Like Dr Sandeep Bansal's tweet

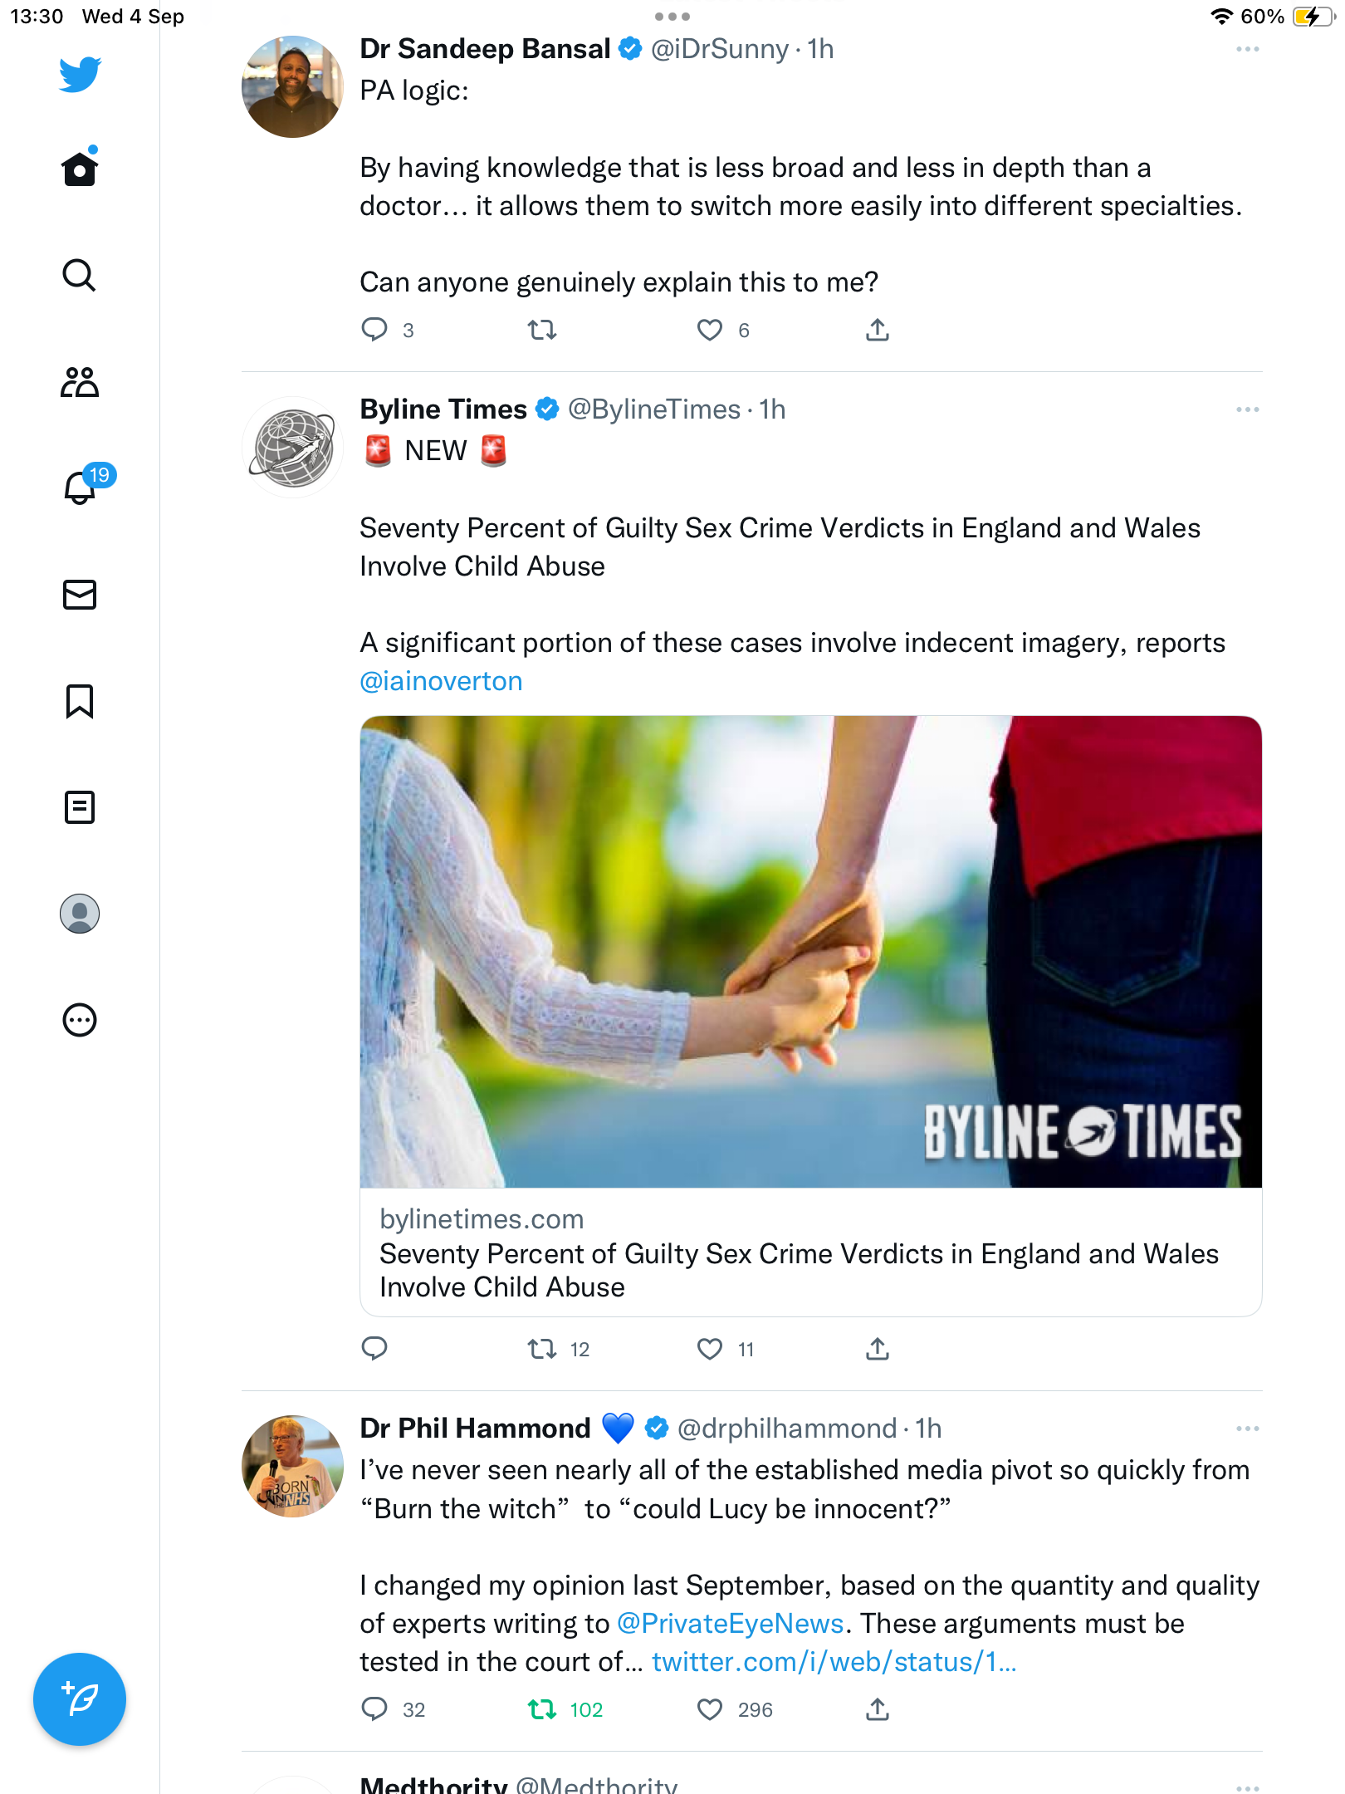709,331
